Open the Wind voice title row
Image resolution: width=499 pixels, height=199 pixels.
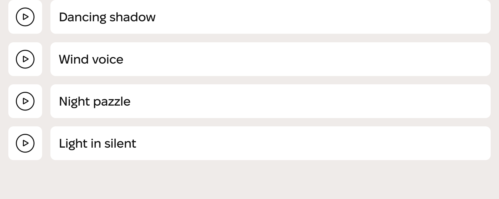pos(271,59)
